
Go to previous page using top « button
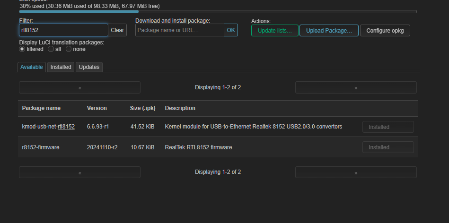(79, 87)
